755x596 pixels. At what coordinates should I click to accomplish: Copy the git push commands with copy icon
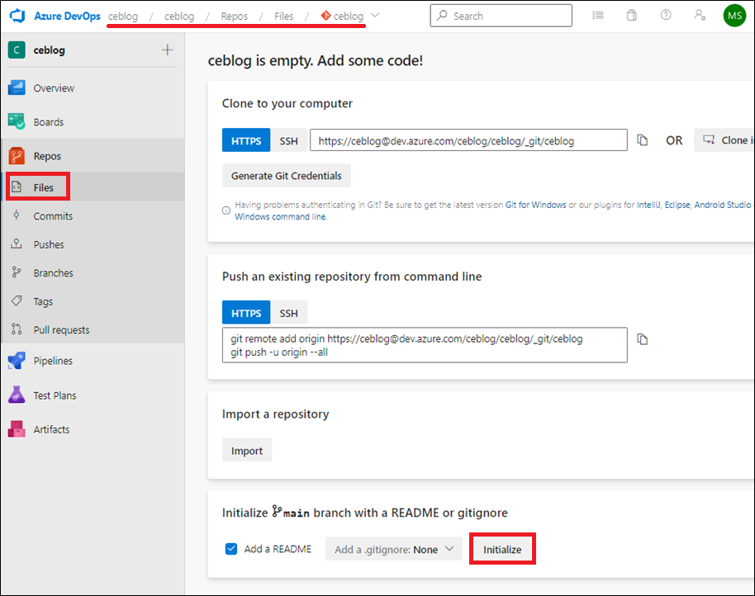pos(643,339)
